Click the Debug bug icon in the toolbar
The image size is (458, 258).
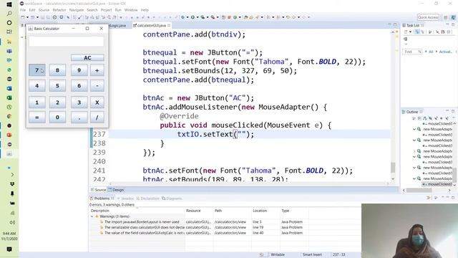(182, 17)
